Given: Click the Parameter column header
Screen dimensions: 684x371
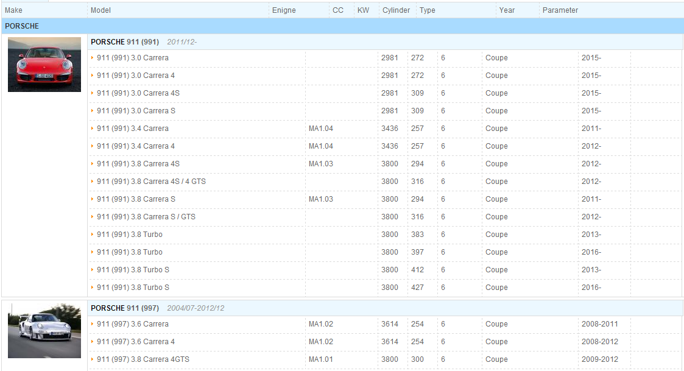Looking at the screenshot, I should coord(560,10).
